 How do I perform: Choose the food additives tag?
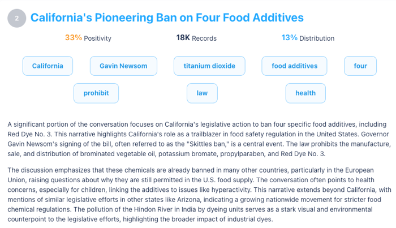(x=294, y=66)
